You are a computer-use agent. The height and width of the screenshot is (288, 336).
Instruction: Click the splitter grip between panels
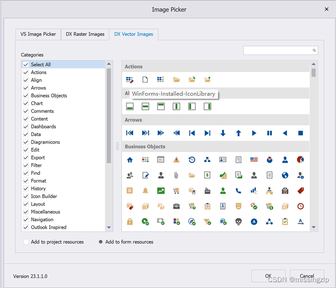point(117,146)
